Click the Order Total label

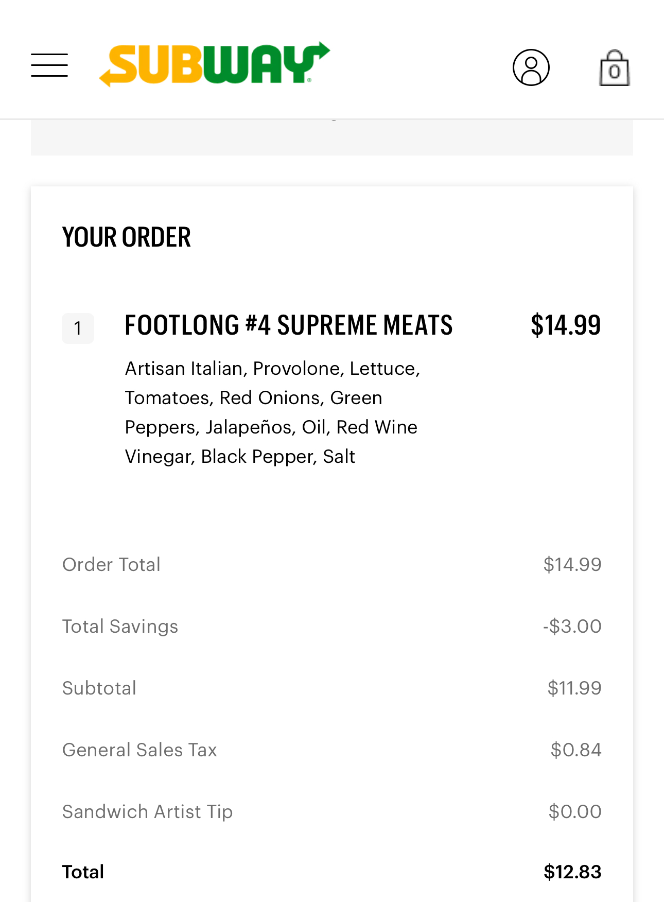click(111, 565)
